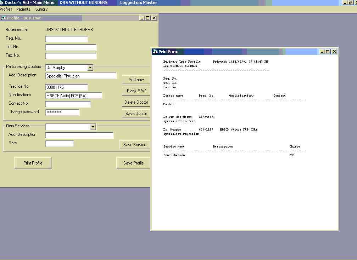Click the Save Service button
The image size is (357, 260).
click(x=135, y=145)
